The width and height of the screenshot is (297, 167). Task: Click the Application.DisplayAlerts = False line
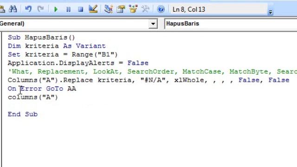pyautogui.click(x=78, y=63)
